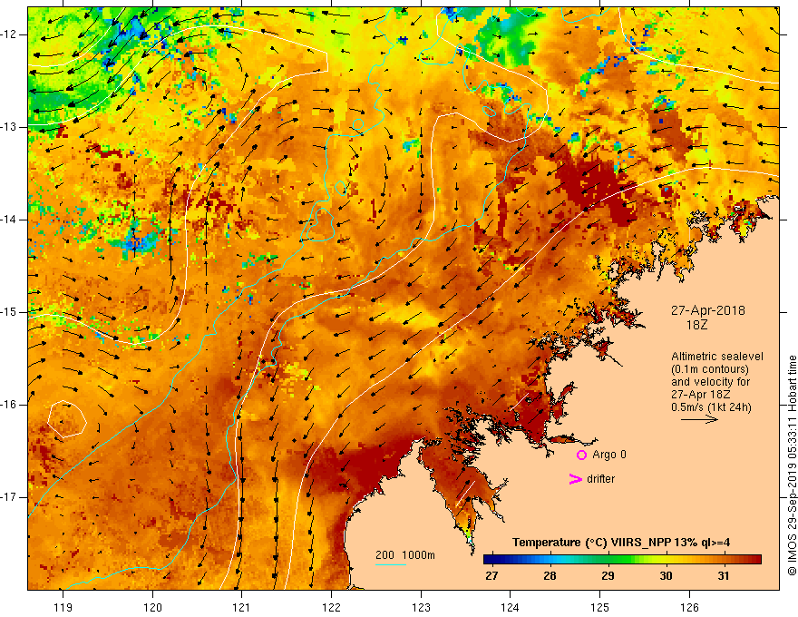The image size is (798, 617).
Task: Click latitude axis label -17
Action: point(10,497)
